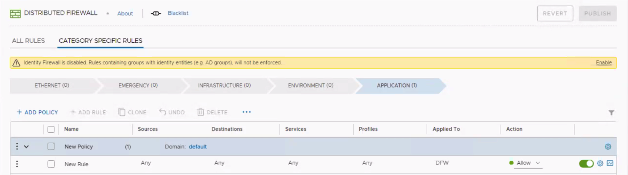Open New Policy settings gear
This screenshot has width=628, height=175.
point(608,147)
